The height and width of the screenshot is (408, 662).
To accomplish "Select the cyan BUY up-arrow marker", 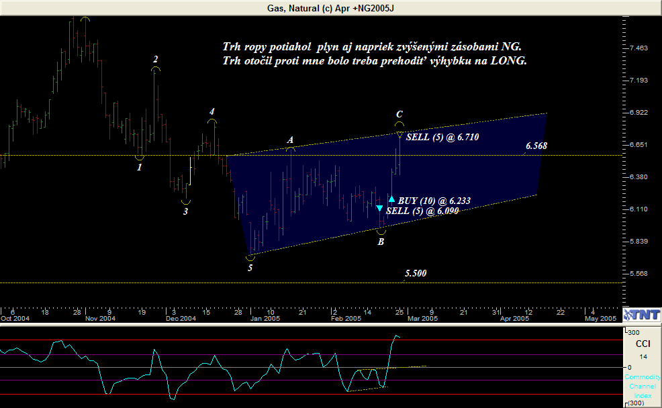I will point(391,199).
